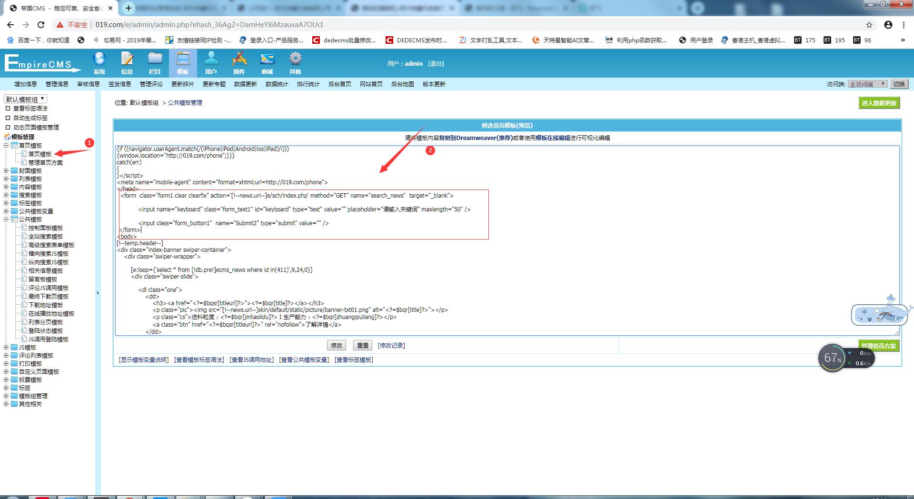914x499 pixels.
Task: Expand JS模板 tree node
Action: tap(6, 347)
